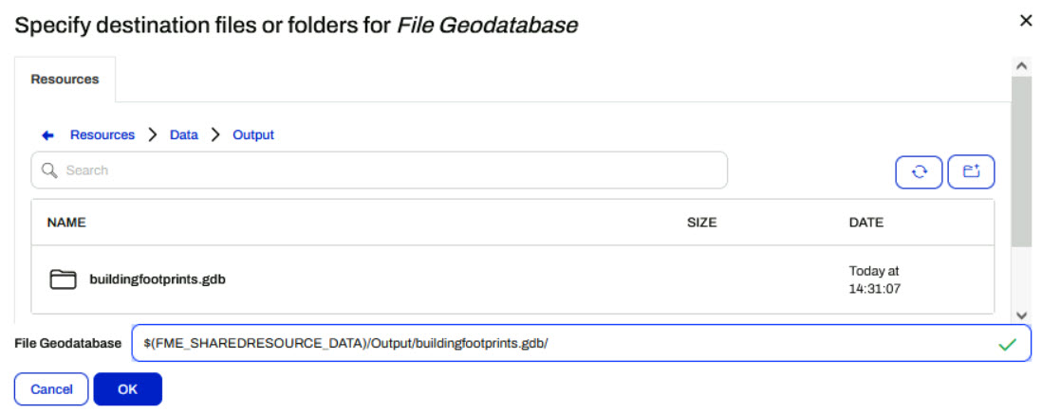The image size is (1042, 413).
Task: Go to Resources in the breadcrumb
Action: click(x=102, y=135)
